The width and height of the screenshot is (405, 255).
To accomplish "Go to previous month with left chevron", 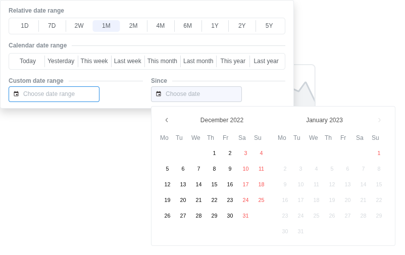I will (x=167, y=120).
